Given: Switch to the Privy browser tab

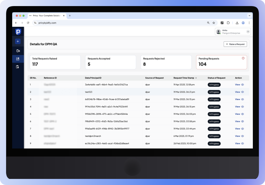Looking at the screenshot, I should tap(46, 16).
